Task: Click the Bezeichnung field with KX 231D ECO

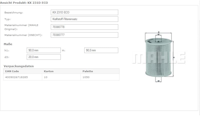Action: pyautogui.click(x=84, y=13)
